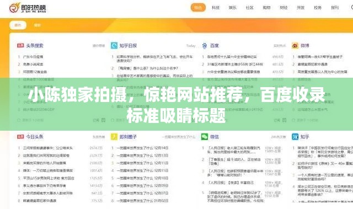
Task: Open the second 微博 trending item
Action: point(313,65)
